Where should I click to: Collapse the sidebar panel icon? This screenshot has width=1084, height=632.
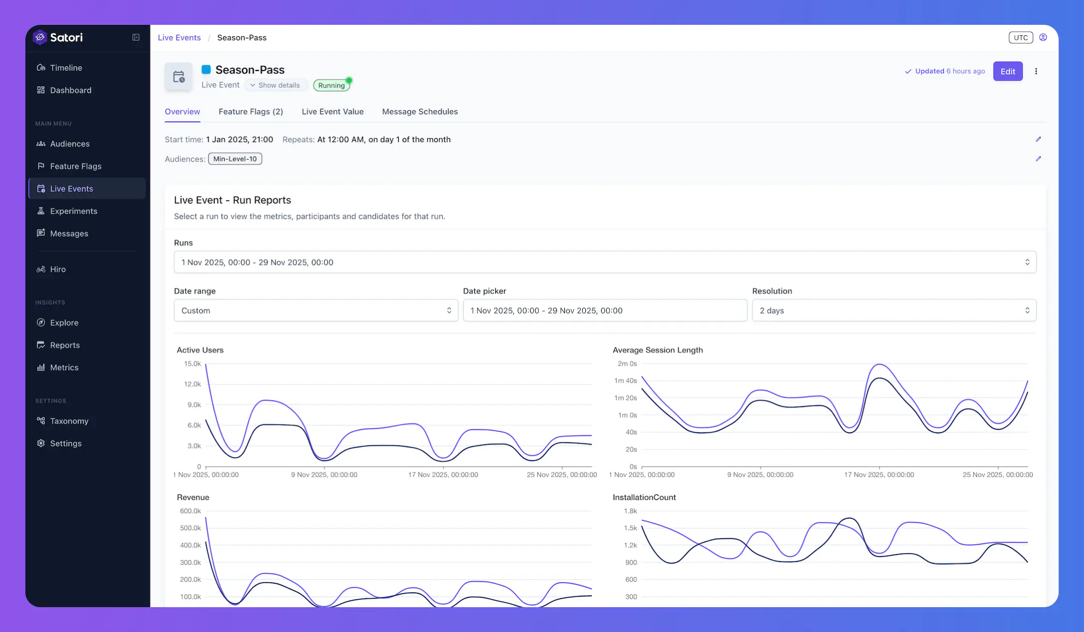tap(136, 37)
